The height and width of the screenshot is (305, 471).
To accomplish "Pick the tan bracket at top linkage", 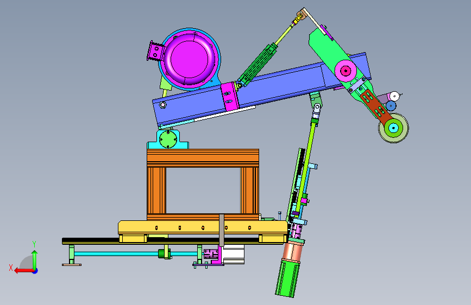I will 302,15.
